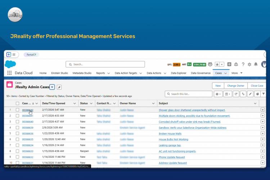Image resolution: width=270 pixels, height=180 pixels.
Task: Check the box for case 00386641
Action: [17, 116]
